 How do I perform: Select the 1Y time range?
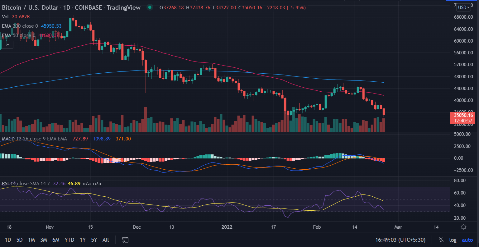click(x=83, y=240)
